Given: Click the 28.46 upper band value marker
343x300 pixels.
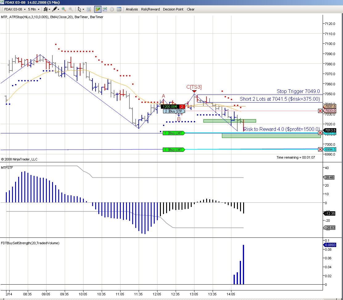Looking at the screenshot, I should (329, 177).
